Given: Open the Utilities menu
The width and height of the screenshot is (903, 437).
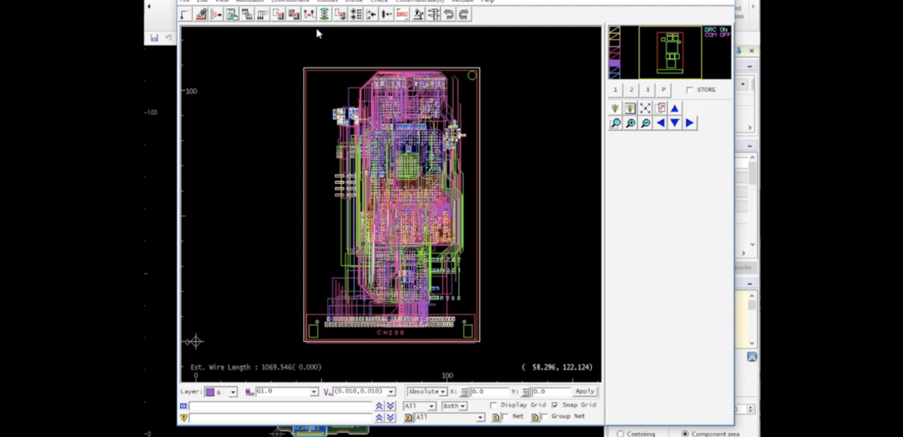Looking at the screenshot, I should click(327, 1).
